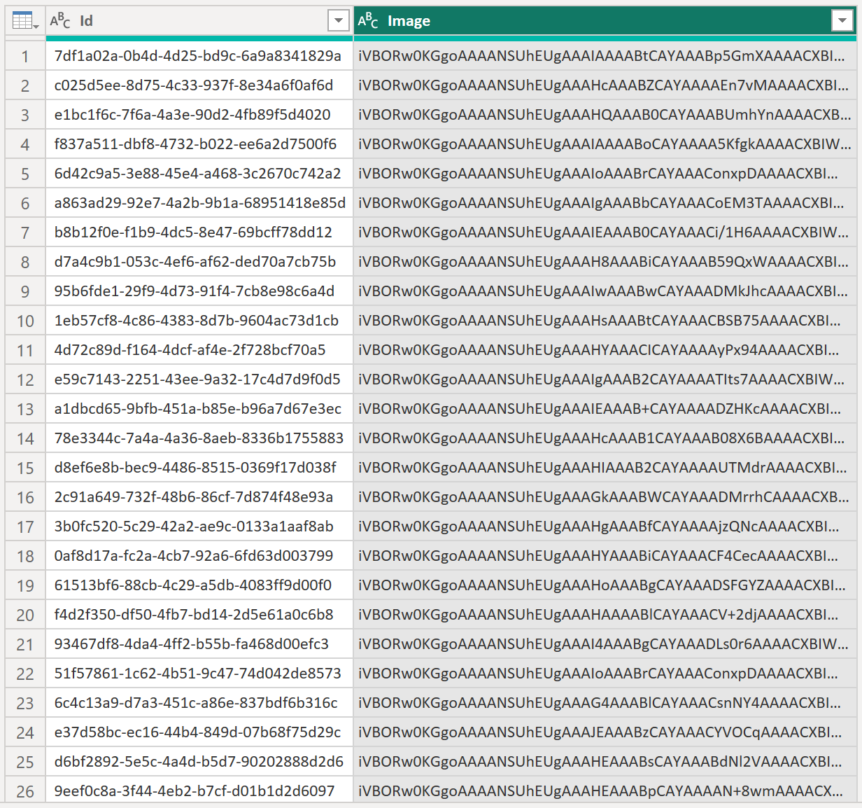Select the Id column header

pos(199,21)
